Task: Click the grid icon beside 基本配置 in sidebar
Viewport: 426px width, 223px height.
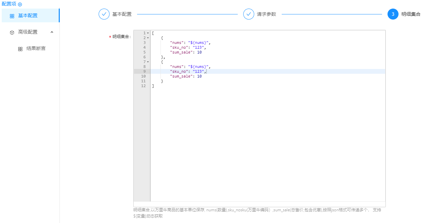Action: pos(12,16)
